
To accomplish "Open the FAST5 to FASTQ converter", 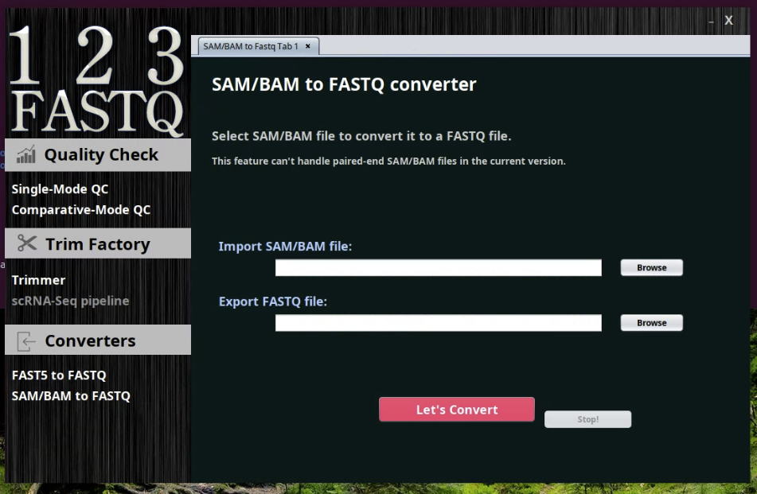I will click(57, 375).
